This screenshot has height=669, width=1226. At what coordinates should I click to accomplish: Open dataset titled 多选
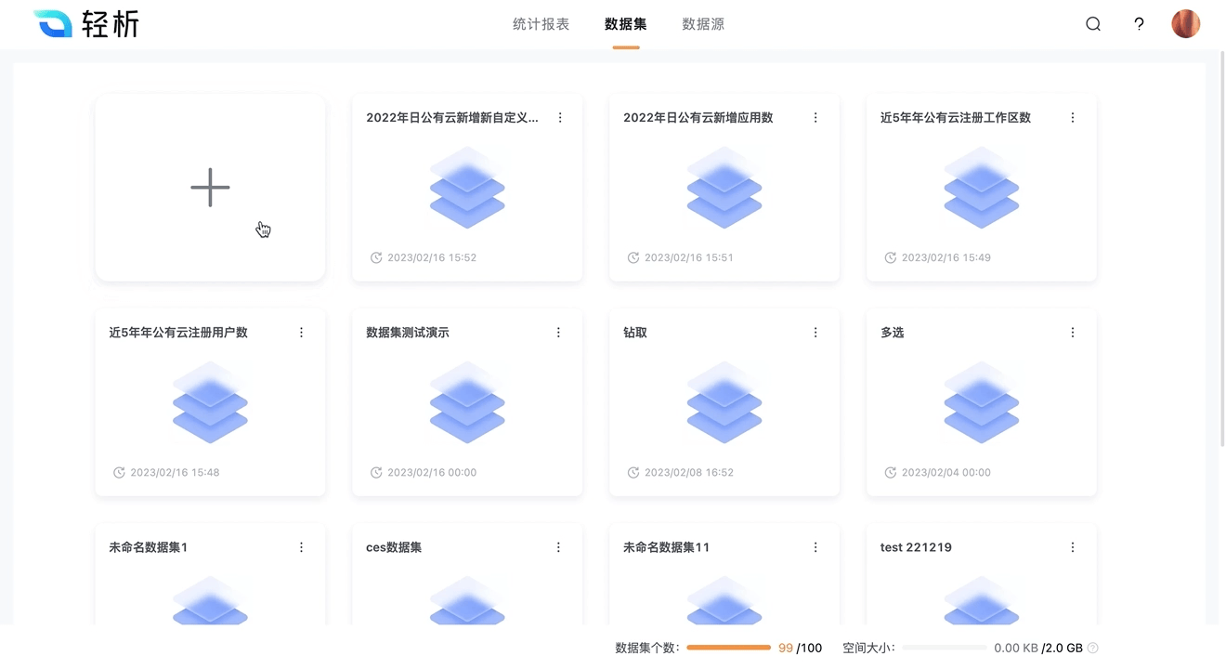pos(893,333)
